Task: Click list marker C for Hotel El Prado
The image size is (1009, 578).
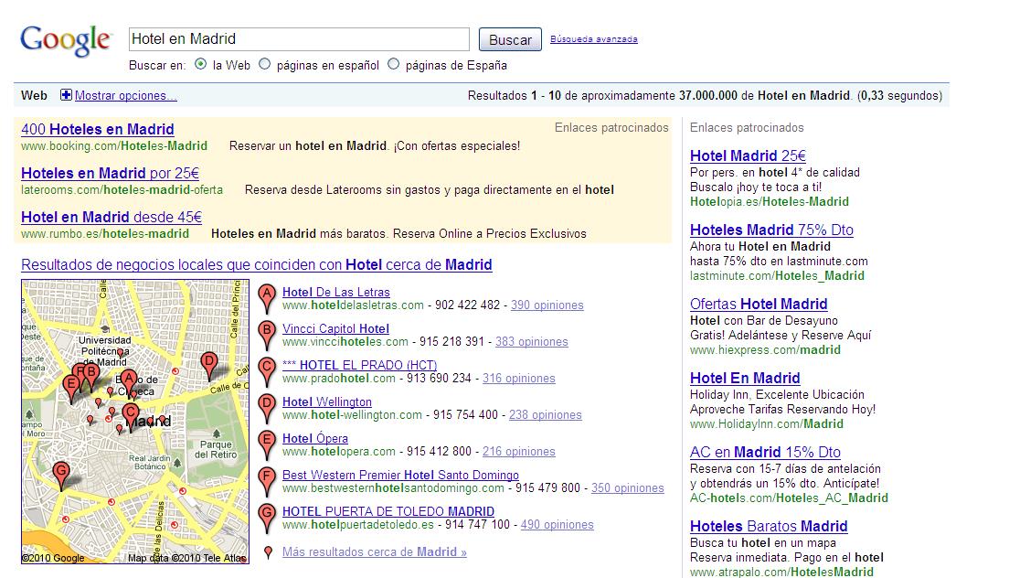Action: tap(266, 372)
